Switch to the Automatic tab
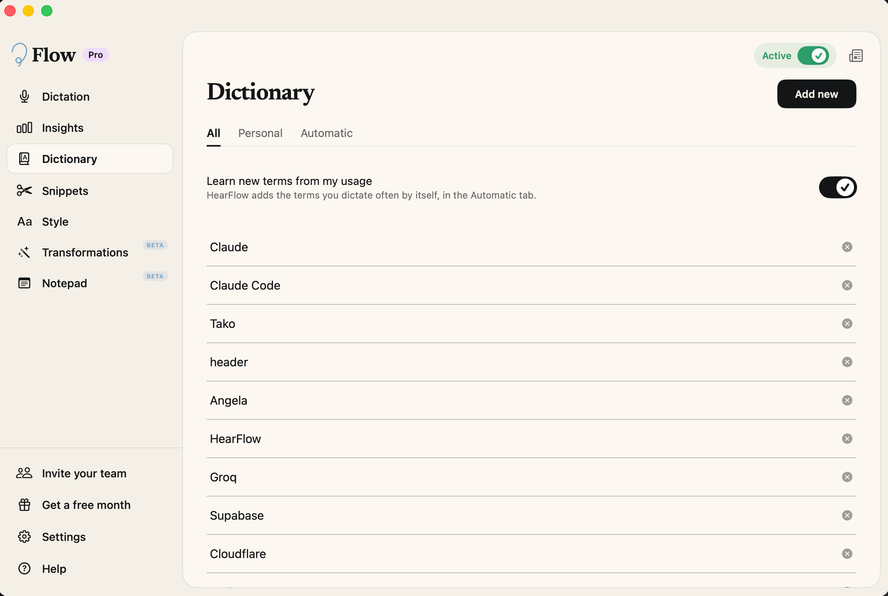The image size is (888, 596). [x=327, y=133]
